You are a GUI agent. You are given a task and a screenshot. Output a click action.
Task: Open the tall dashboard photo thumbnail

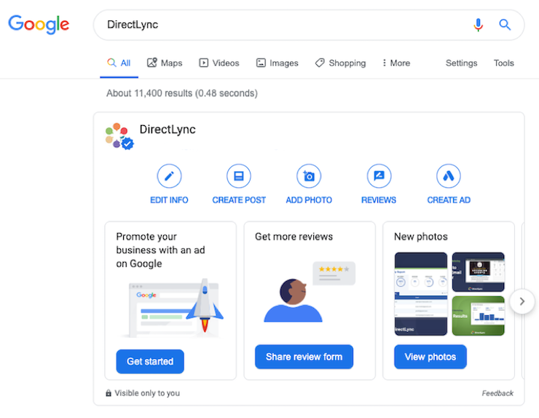(x=421, y=294)
